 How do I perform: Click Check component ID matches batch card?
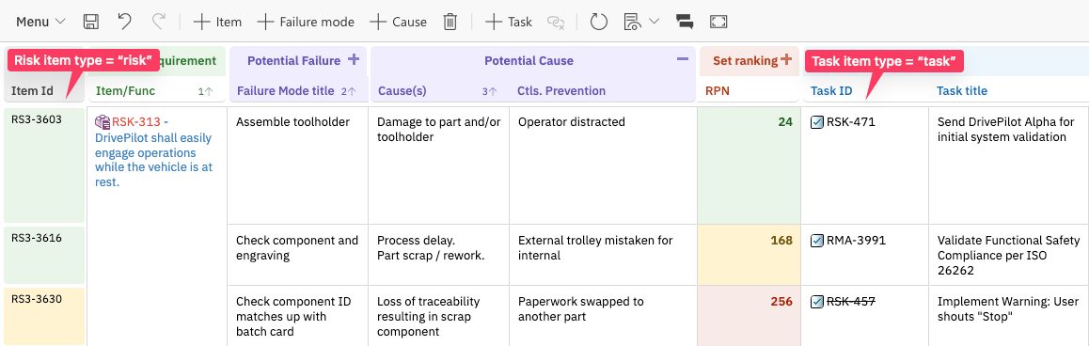pyautogui.click(x=298, y=317)
